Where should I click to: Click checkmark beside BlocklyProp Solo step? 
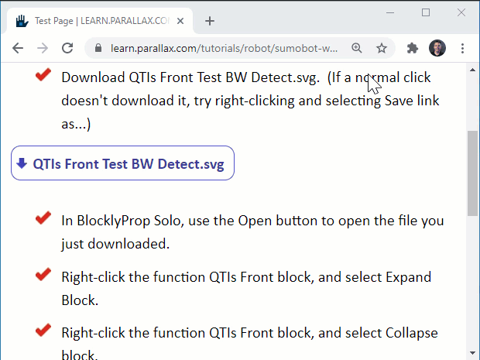pos(43,218)
